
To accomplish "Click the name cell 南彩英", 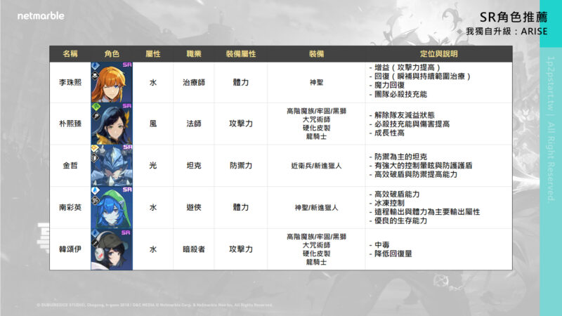I will point(70,207).
